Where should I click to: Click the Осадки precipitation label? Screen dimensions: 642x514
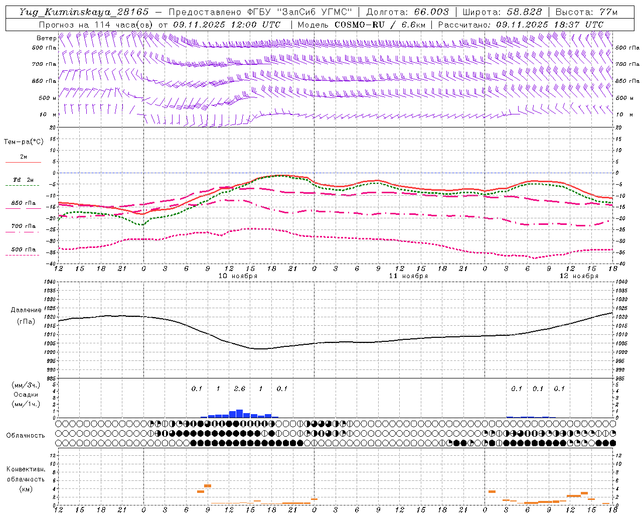pyautogui.click(x=26, y=395)
